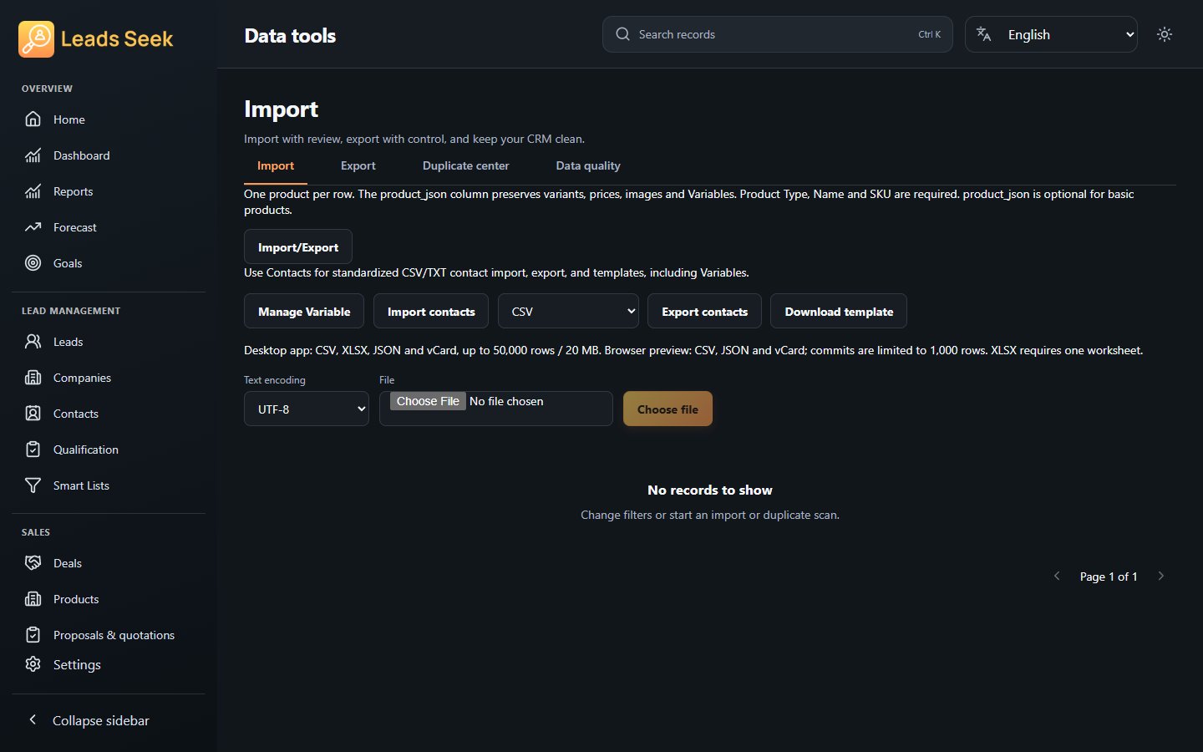Open the Data quality tab
The width and height of the screenshot is (1203, 752).
point(588,166)
